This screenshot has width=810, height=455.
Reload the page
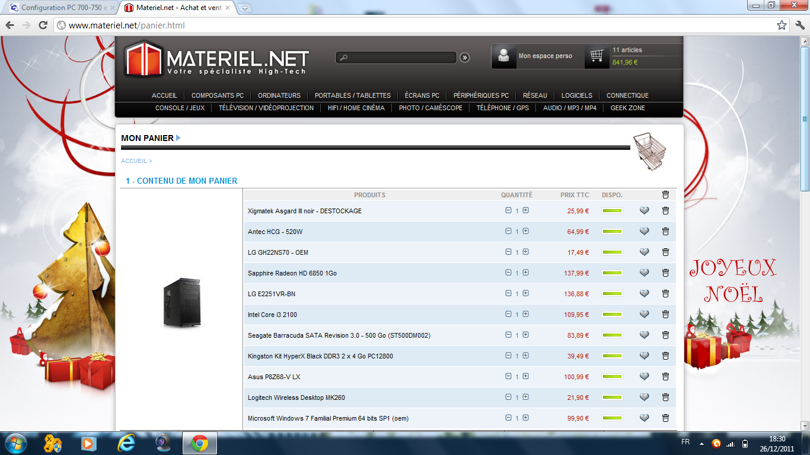coord(43,25)
